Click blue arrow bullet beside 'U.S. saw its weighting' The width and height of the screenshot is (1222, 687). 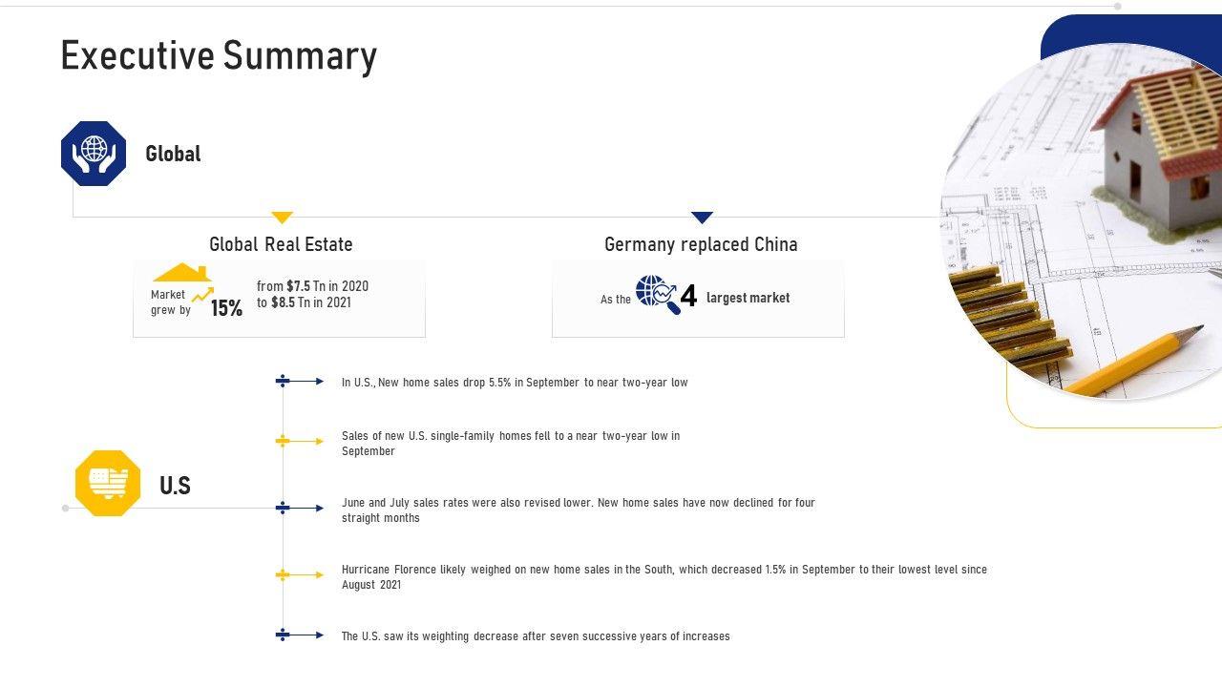[x=300, y=635]
